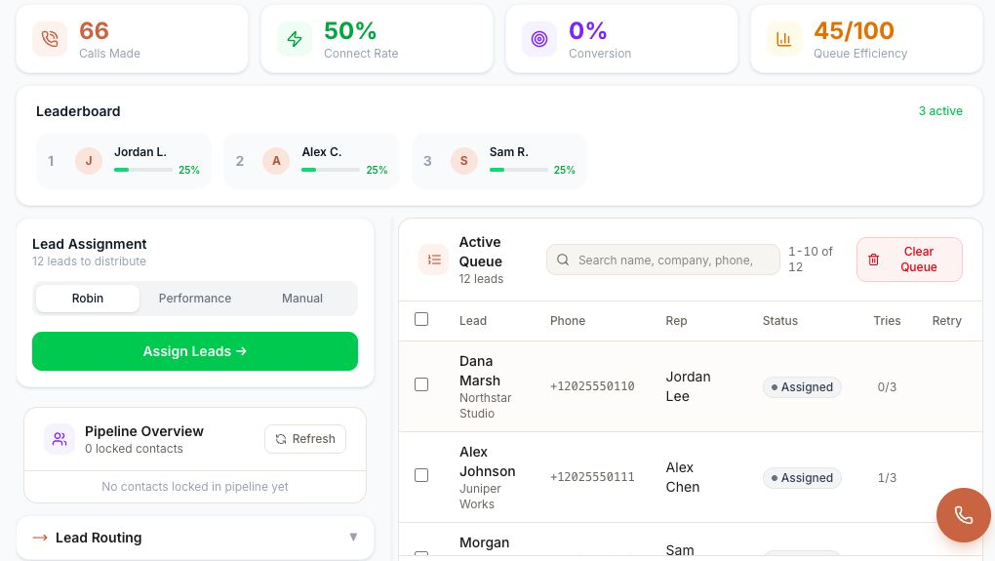Click the search magnifier icon

point(562,260)
